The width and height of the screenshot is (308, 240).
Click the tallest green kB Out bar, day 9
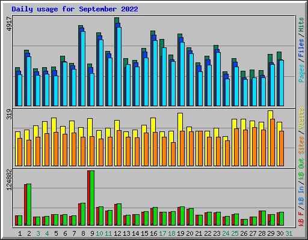pos(92,198)
